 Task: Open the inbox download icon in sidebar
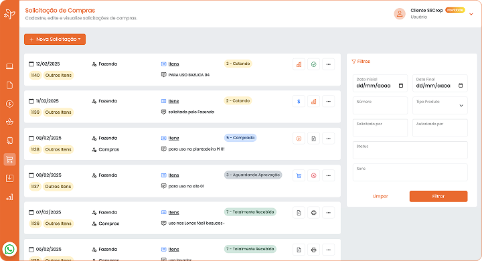pyautogui.click(x=9, y=178)
